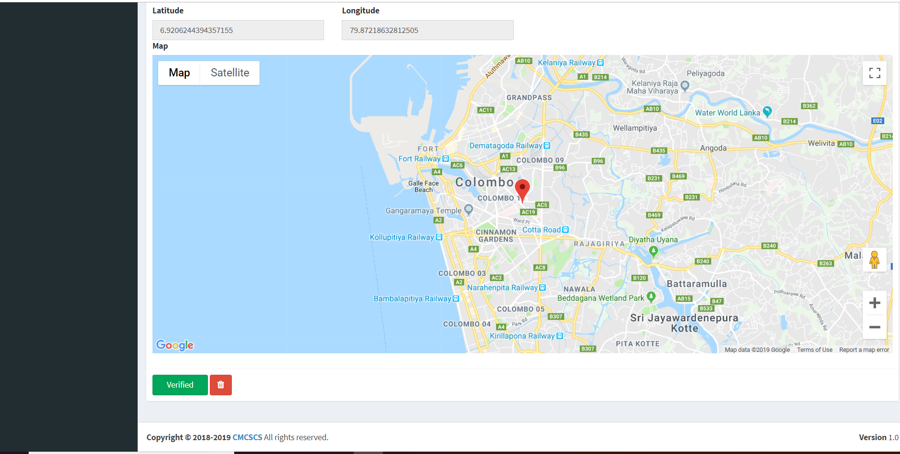Select Kirillapona Railway station icon
The width and height of the screenshot is (900, 454).
560,336
